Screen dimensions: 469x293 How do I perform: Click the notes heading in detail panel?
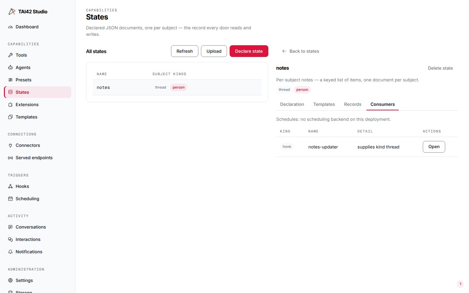pyautogui.click(x=282, y=68)
